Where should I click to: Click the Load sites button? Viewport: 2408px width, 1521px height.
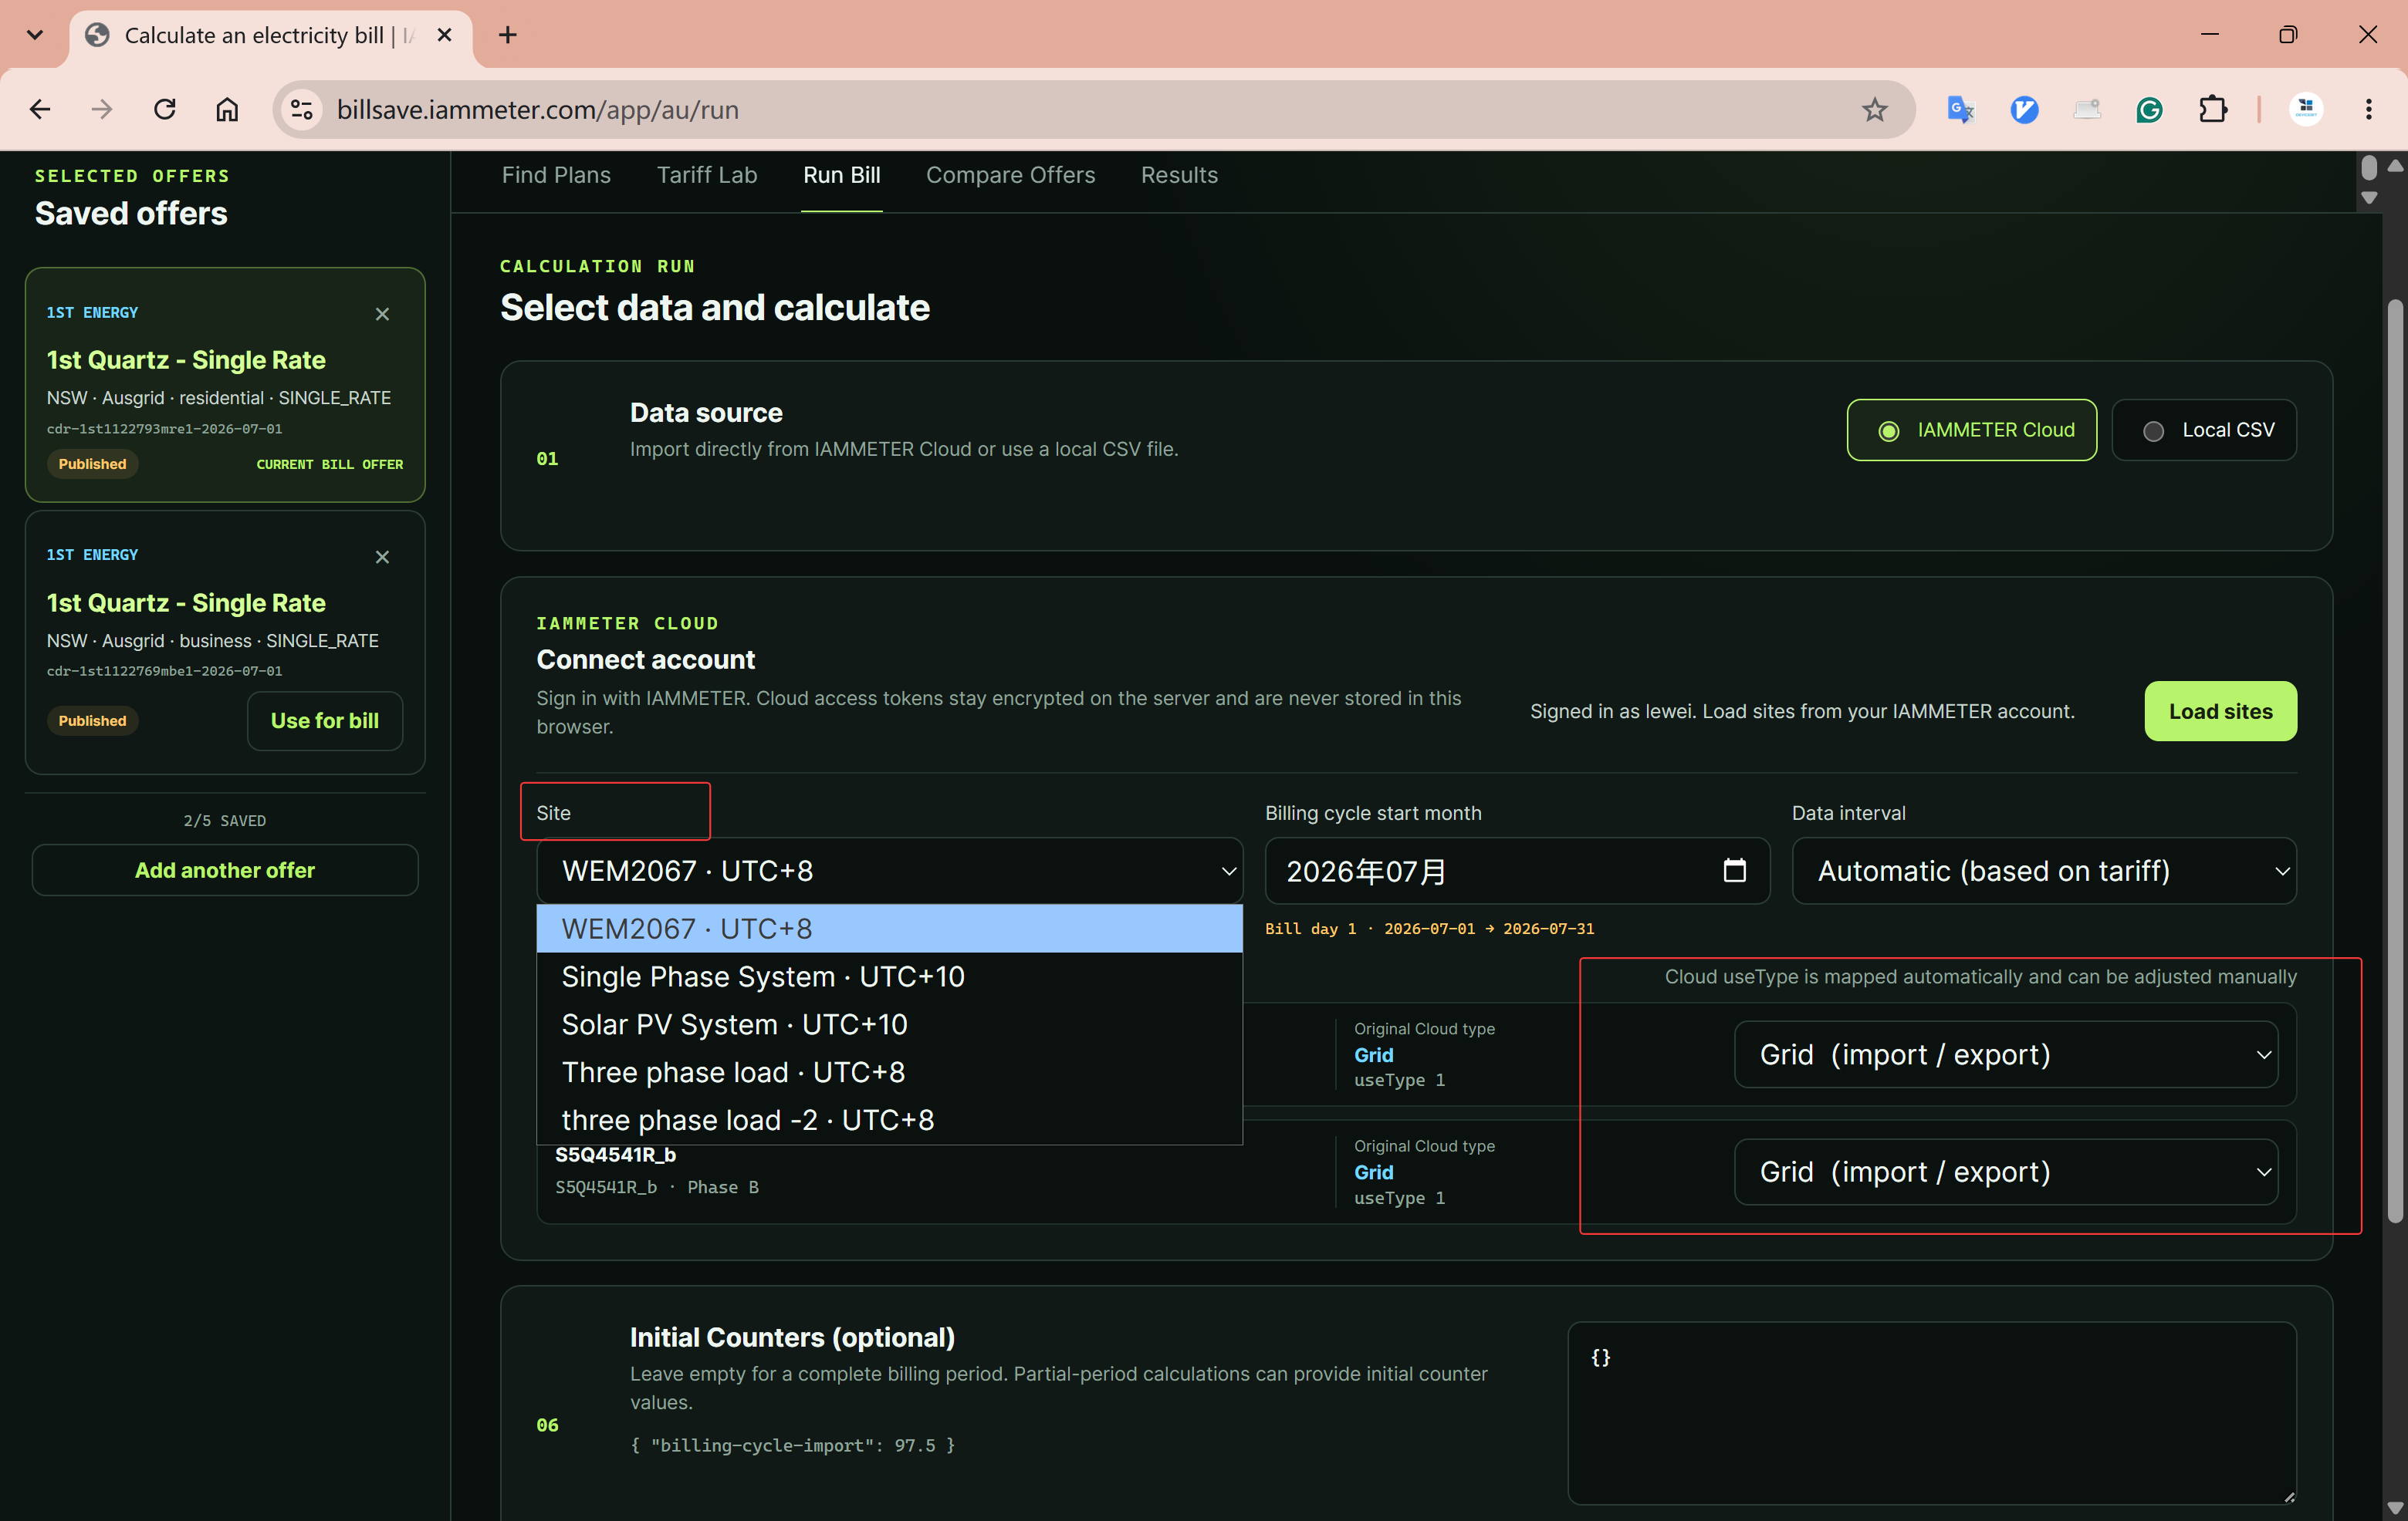(2220, 712)
